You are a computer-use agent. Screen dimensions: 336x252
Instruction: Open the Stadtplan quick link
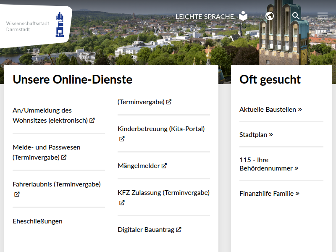pyautogui.click(x=256, y=135)
